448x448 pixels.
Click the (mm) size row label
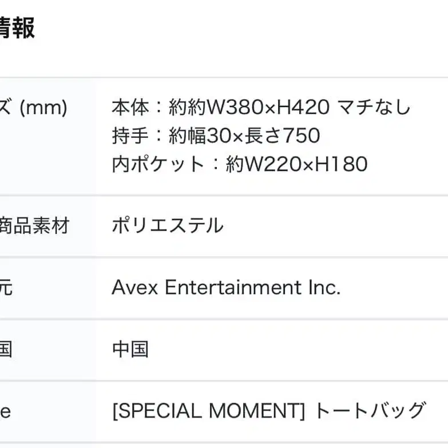[x=34, y=107]
